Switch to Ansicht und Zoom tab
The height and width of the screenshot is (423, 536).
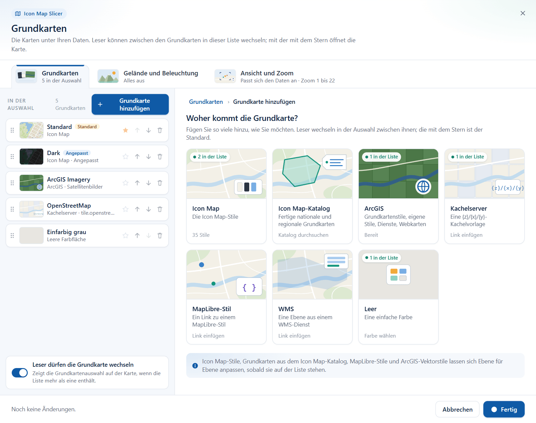click(x=275, y=77)
